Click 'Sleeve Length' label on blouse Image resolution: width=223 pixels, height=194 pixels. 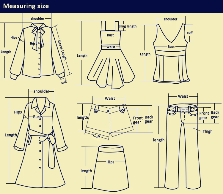[x=62, y=50]
